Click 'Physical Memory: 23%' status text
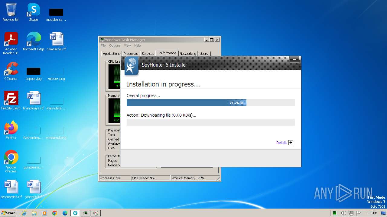 188,178
